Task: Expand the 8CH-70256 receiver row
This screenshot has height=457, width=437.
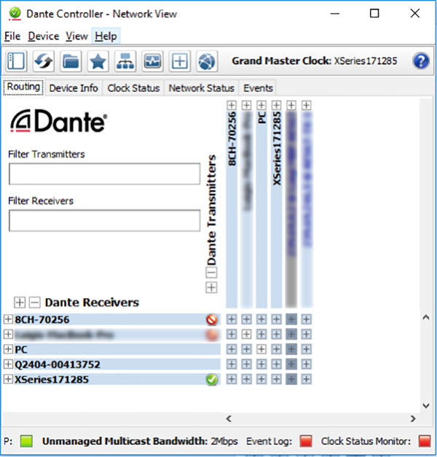Action: (x=8, y=319)
